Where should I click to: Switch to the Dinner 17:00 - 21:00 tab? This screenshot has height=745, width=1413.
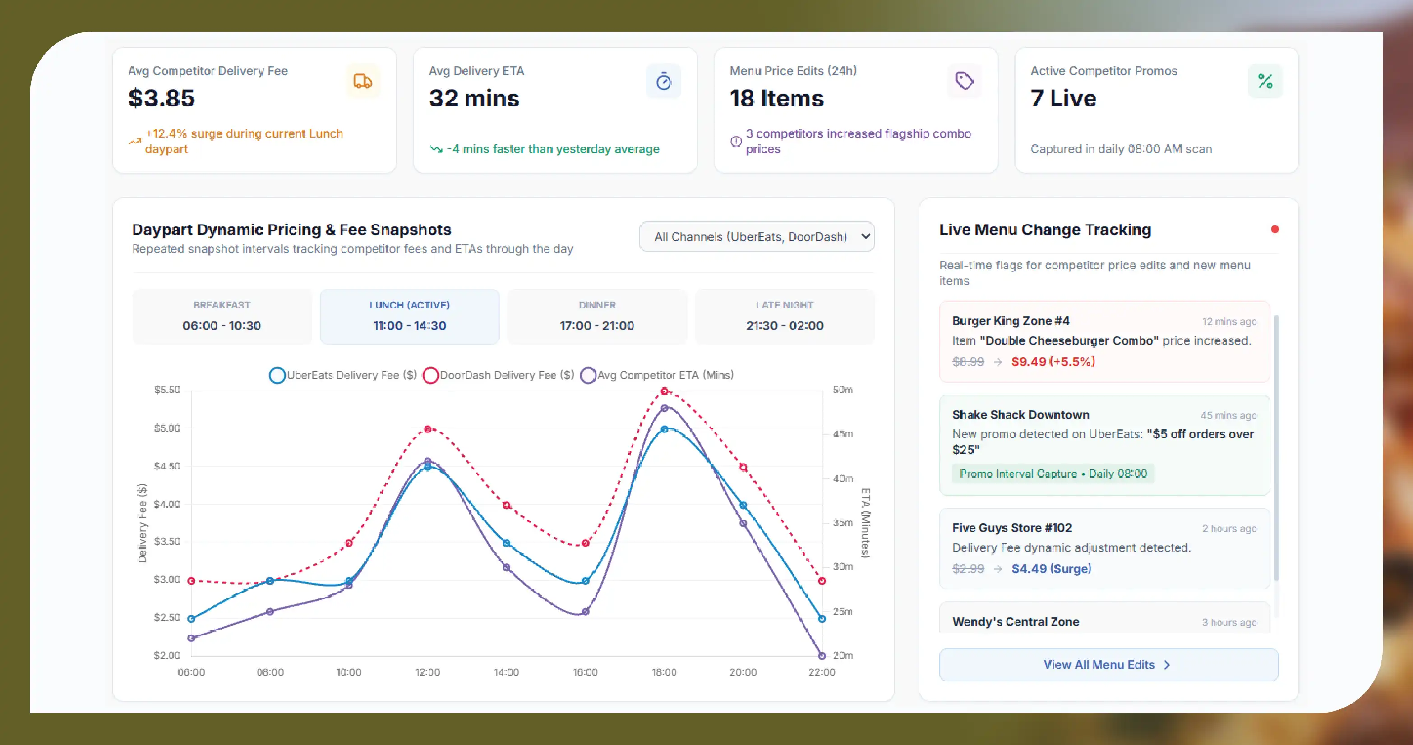pyautogui.click(x=597, y=316)
